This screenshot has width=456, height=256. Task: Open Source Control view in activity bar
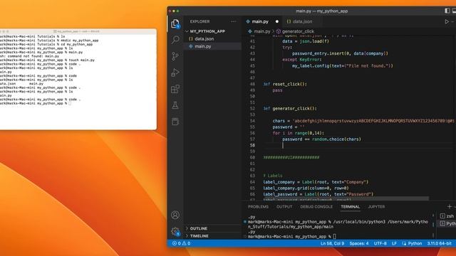pyautogui.click(x=175, y=56)
